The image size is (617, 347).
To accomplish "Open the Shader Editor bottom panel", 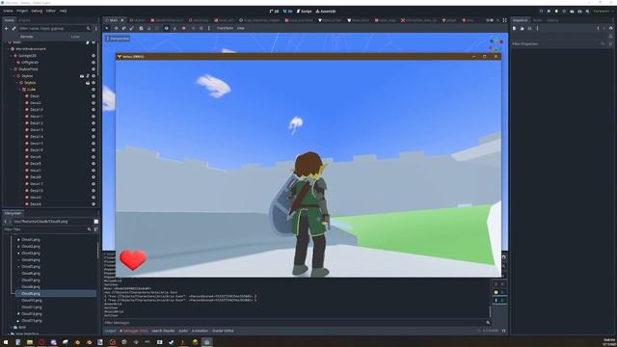I will (223, 331).
